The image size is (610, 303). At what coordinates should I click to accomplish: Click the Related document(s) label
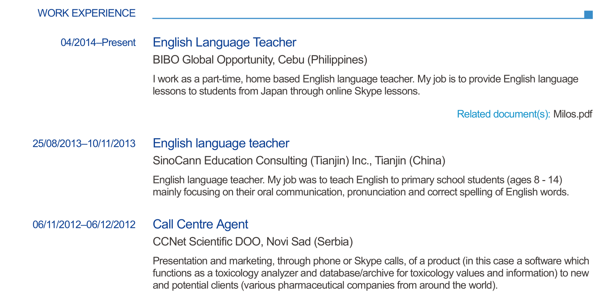tap(503, 114)
